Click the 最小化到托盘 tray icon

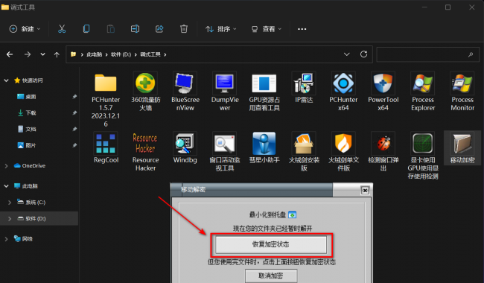coord(292,214)
